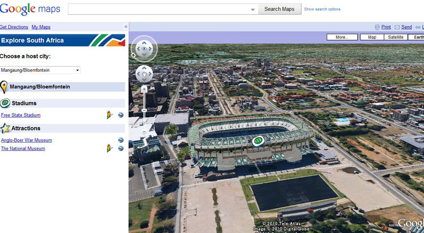The height and width of the screenshot is (233, 424).
Task: Click the hand icon in the pan control
Action: click(x=144, y=74)
